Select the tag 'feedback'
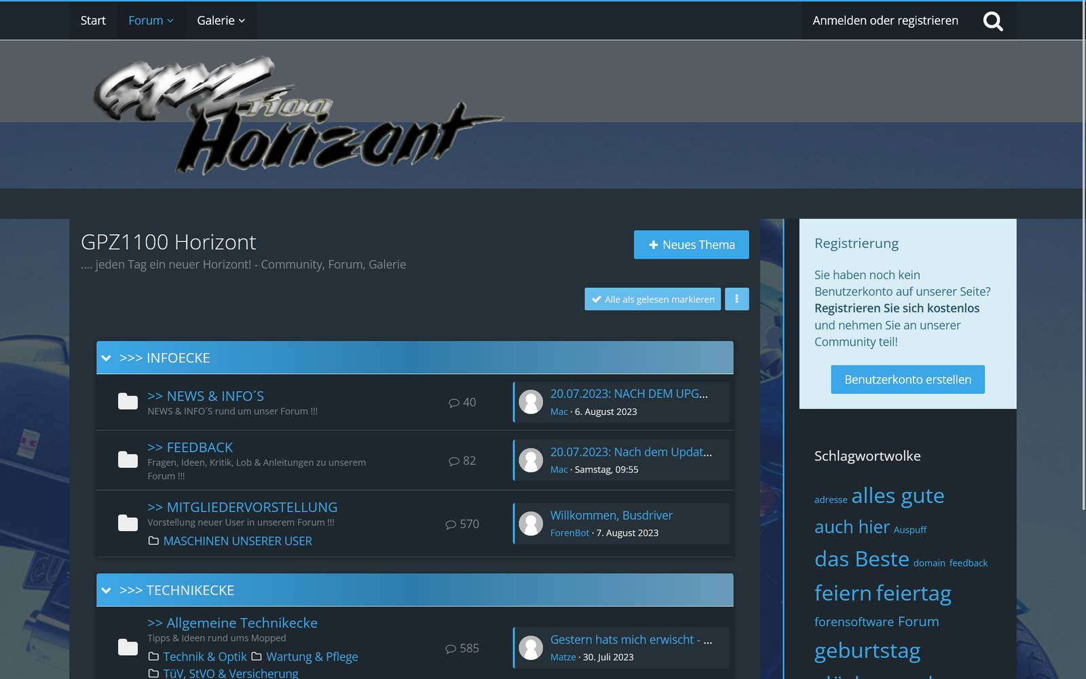This screenshot has height=679, width=1086. click(968, 563)
